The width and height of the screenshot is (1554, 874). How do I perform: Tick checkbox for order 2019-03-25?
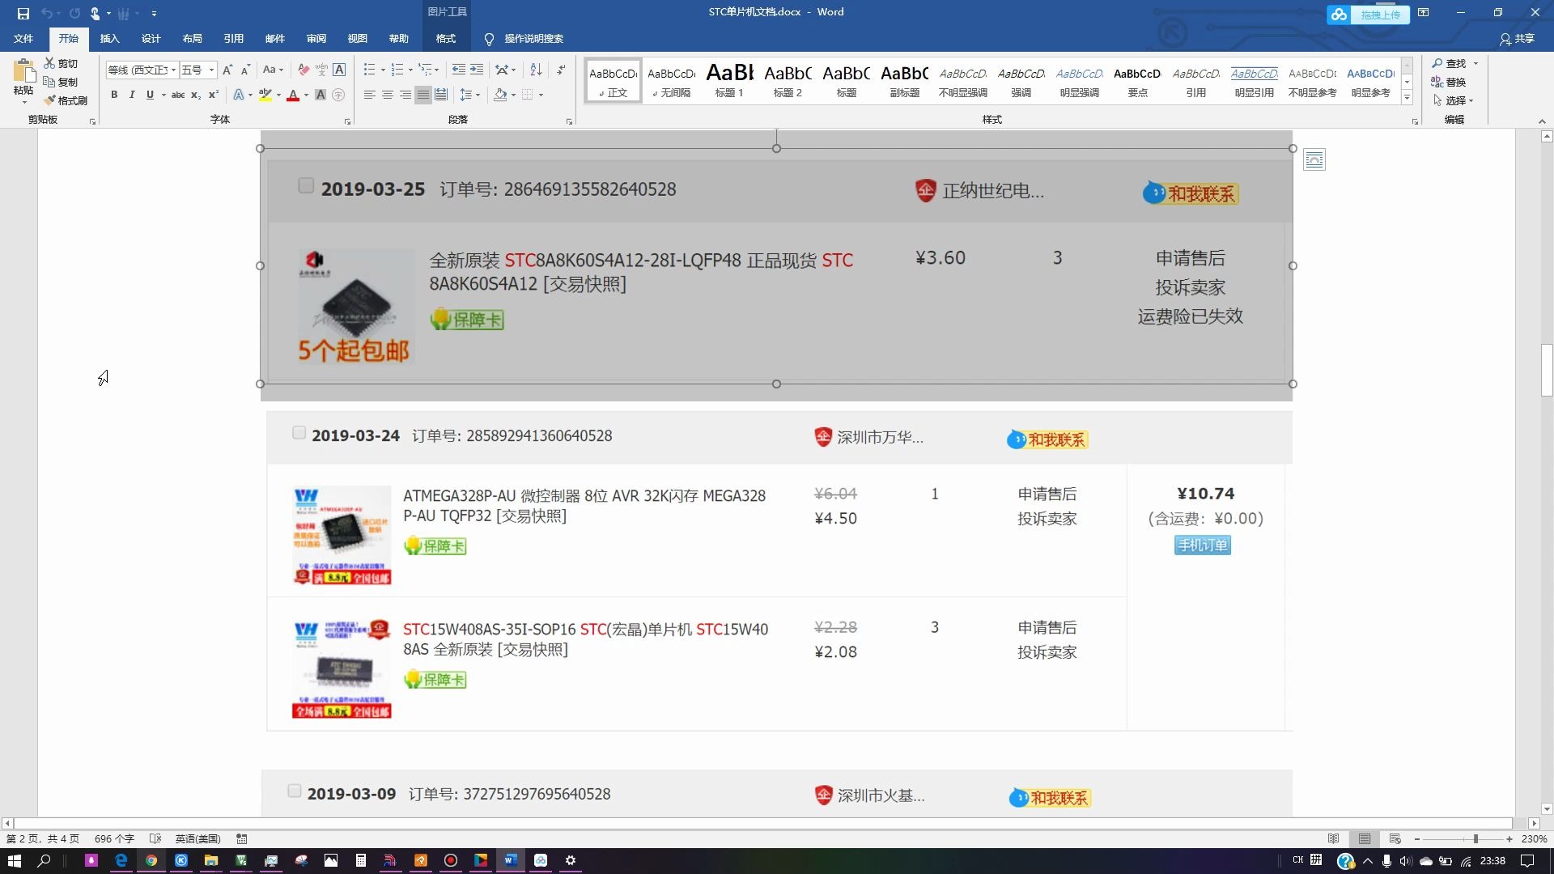(x=306, y=185)
